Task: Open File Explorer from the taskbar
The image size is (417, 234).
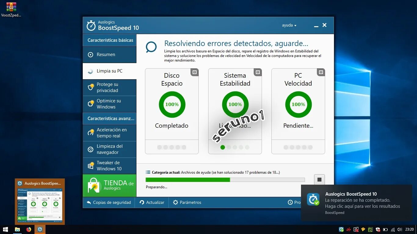Action: point(17,229)
